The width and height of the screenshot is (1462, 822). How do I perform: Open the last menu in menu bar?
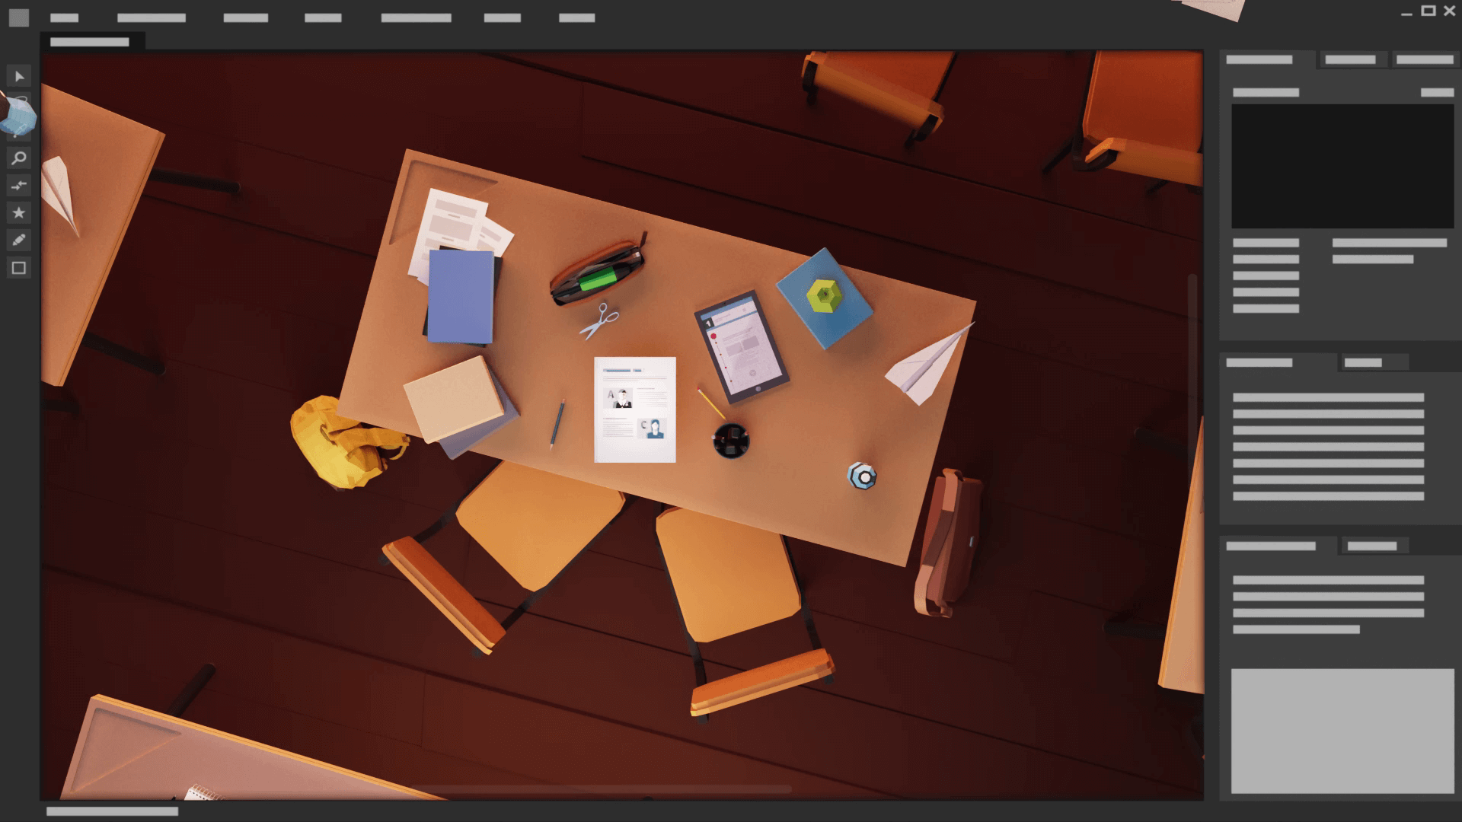[576, 18]
